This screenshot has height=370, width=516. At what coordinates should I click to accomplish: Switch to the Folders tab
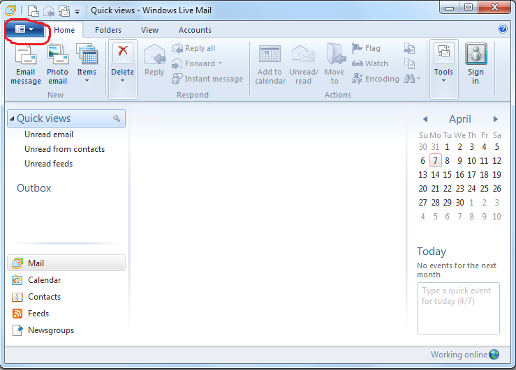pyautogui.click(x=108, y=30)
